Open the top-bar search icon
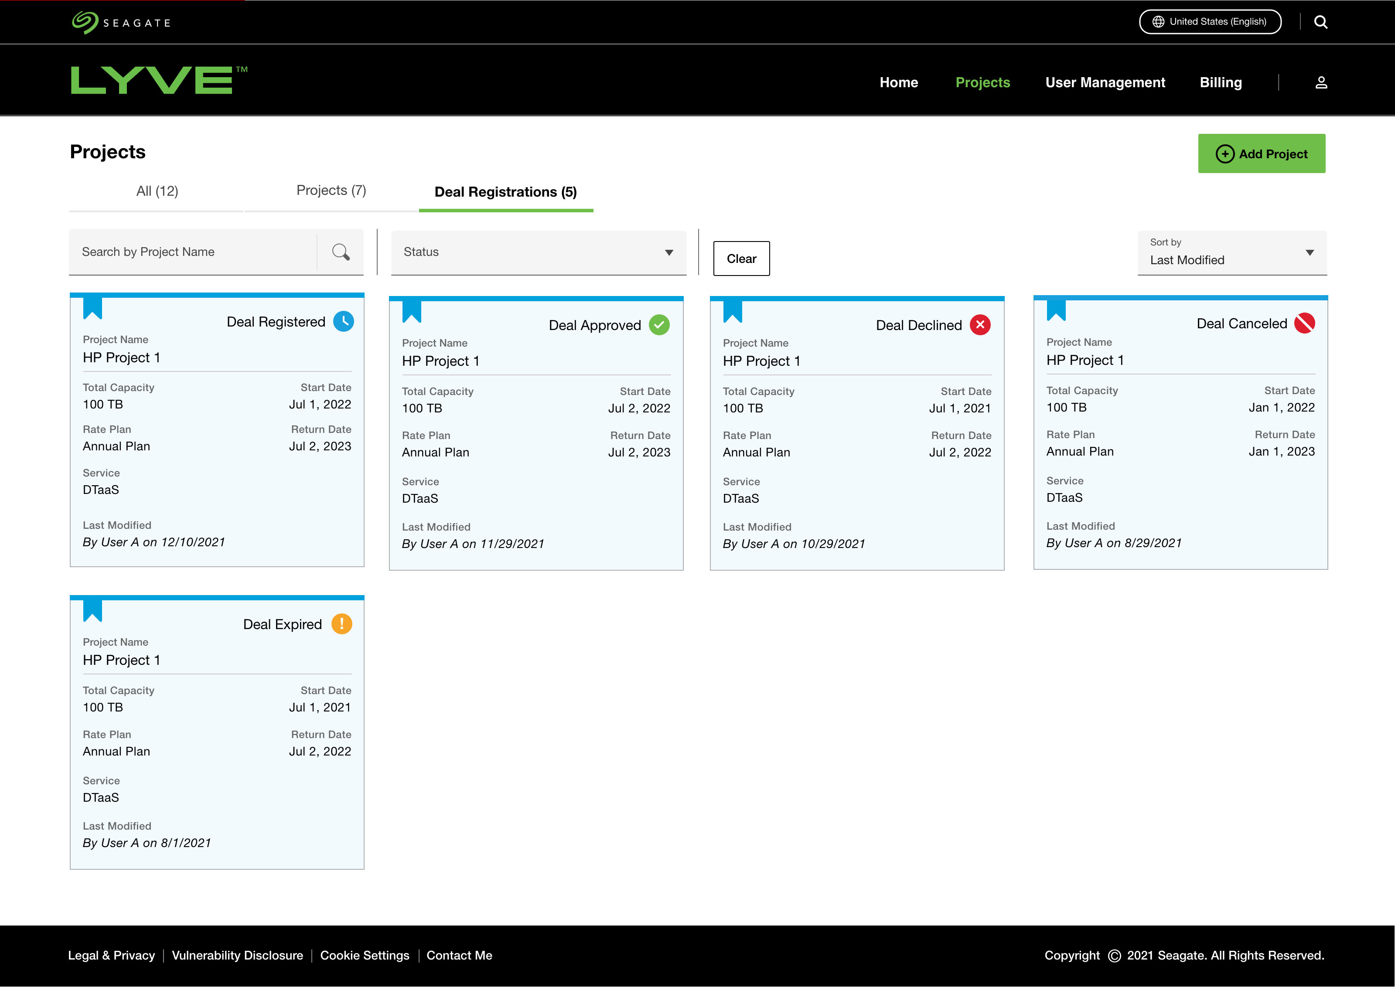 [x=1320, y=22]
